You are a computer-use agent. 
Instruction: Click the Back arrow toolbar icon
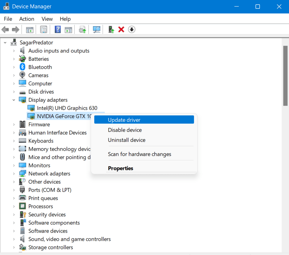[x=5, y=29]
